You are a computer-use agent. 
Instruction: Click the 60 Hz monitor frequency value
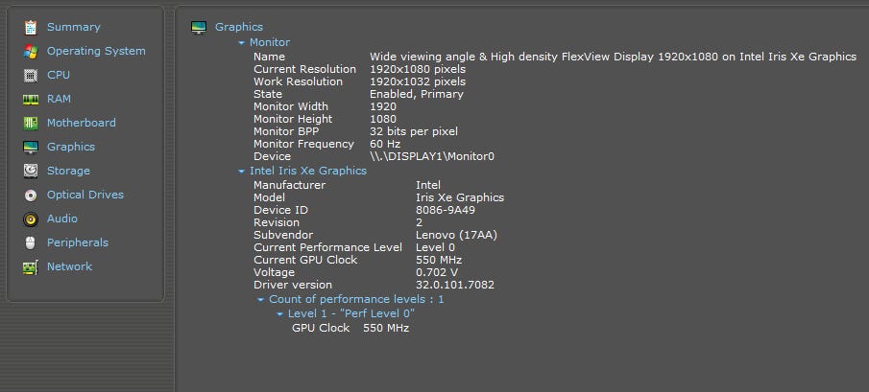point(385,144)
